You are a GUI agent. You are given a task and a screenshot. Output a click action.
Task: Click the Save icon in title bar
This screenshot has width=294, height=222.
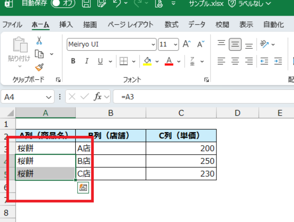[86, 5]
